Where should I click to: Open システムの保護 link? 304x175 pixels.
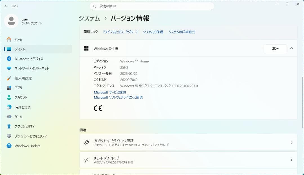pos(153,32)
